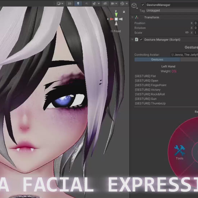Click the Controlling Avatar object field

[184, 55]
